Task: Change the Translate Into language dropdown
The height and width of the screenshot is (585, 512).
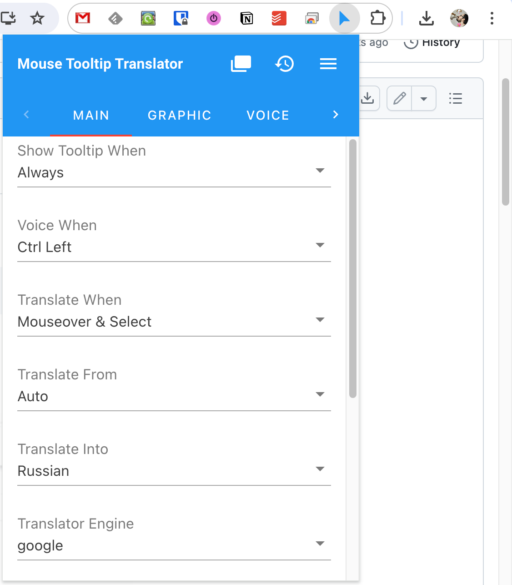Action: pyautogui.click(x=174, y=471)
